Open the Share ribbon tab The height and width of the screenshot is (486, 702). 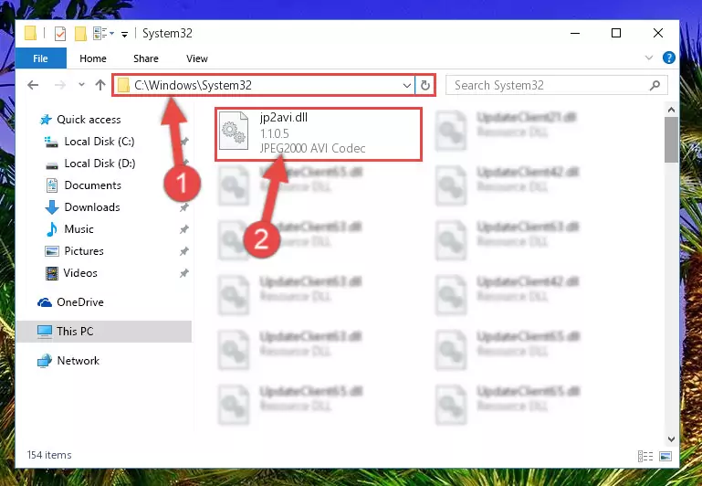click(145, 58)
